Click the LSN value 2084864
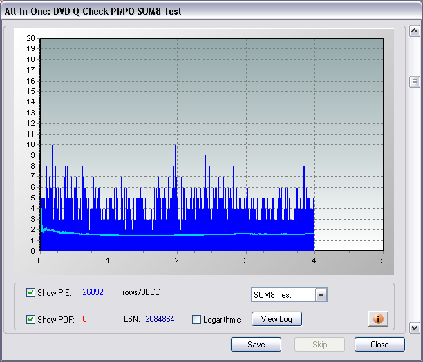The height and width of the screenshot is (362, 423). [160, 319]
